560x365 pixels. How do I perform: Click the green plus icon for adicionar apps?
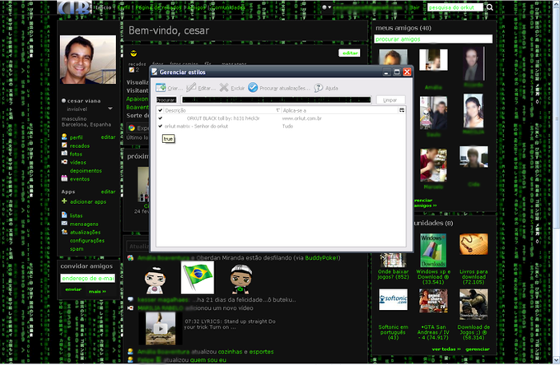[64, 201]
